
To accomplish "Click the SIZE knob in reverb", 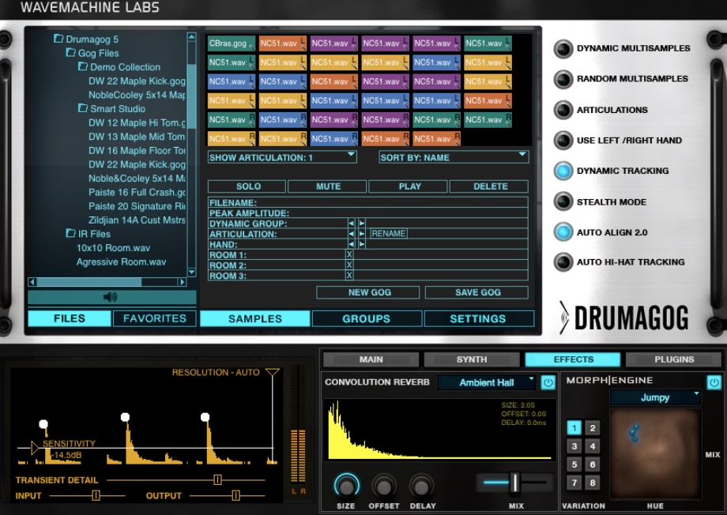I will [346, 486].
